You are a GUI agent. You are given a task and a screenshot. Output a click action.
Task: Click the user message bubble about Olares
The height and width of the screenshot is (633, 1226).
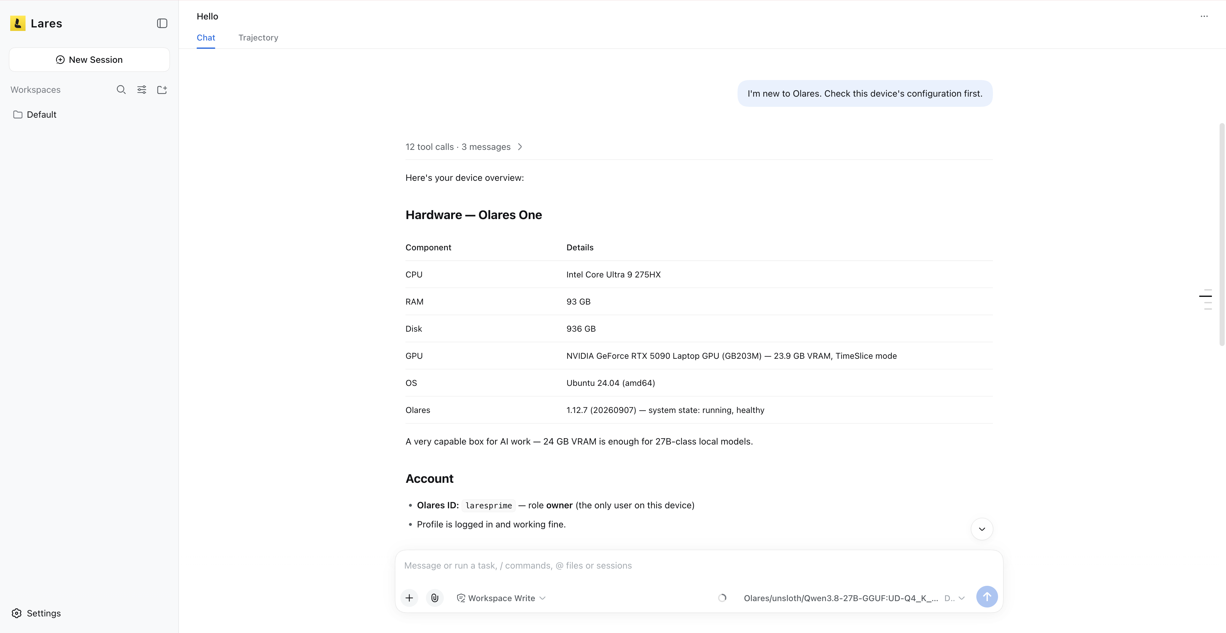point(865,94)
